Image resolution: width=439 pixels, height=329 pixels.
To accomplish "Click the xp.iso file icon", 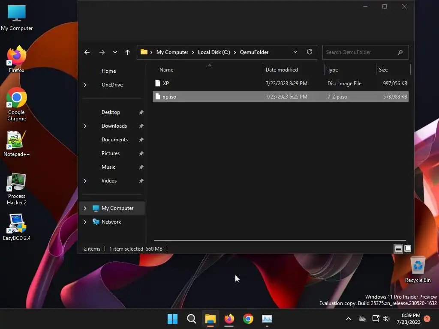I will [158, 97].
